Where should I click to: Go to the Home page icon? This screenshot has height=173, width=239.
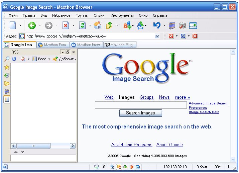click(x=98, y=25)
